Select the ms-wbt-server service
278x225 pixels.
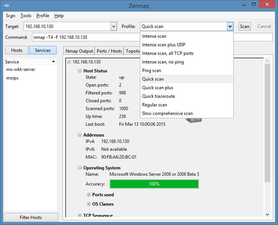pos(21,70)
